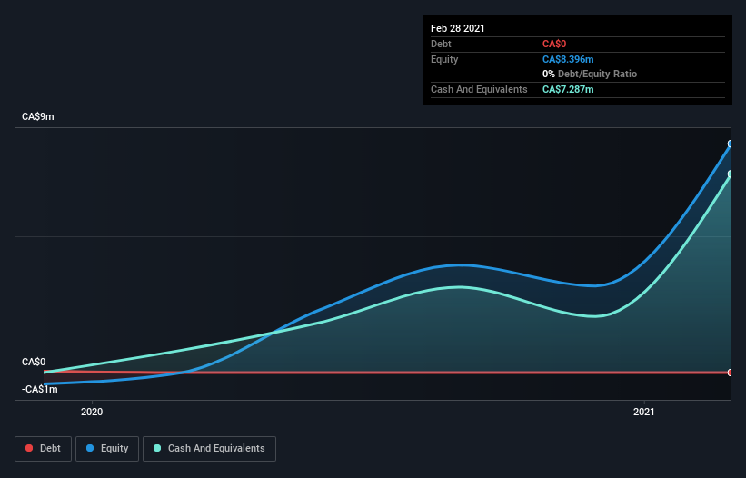Toggle the Equity series legend button

tap(107, 449)
